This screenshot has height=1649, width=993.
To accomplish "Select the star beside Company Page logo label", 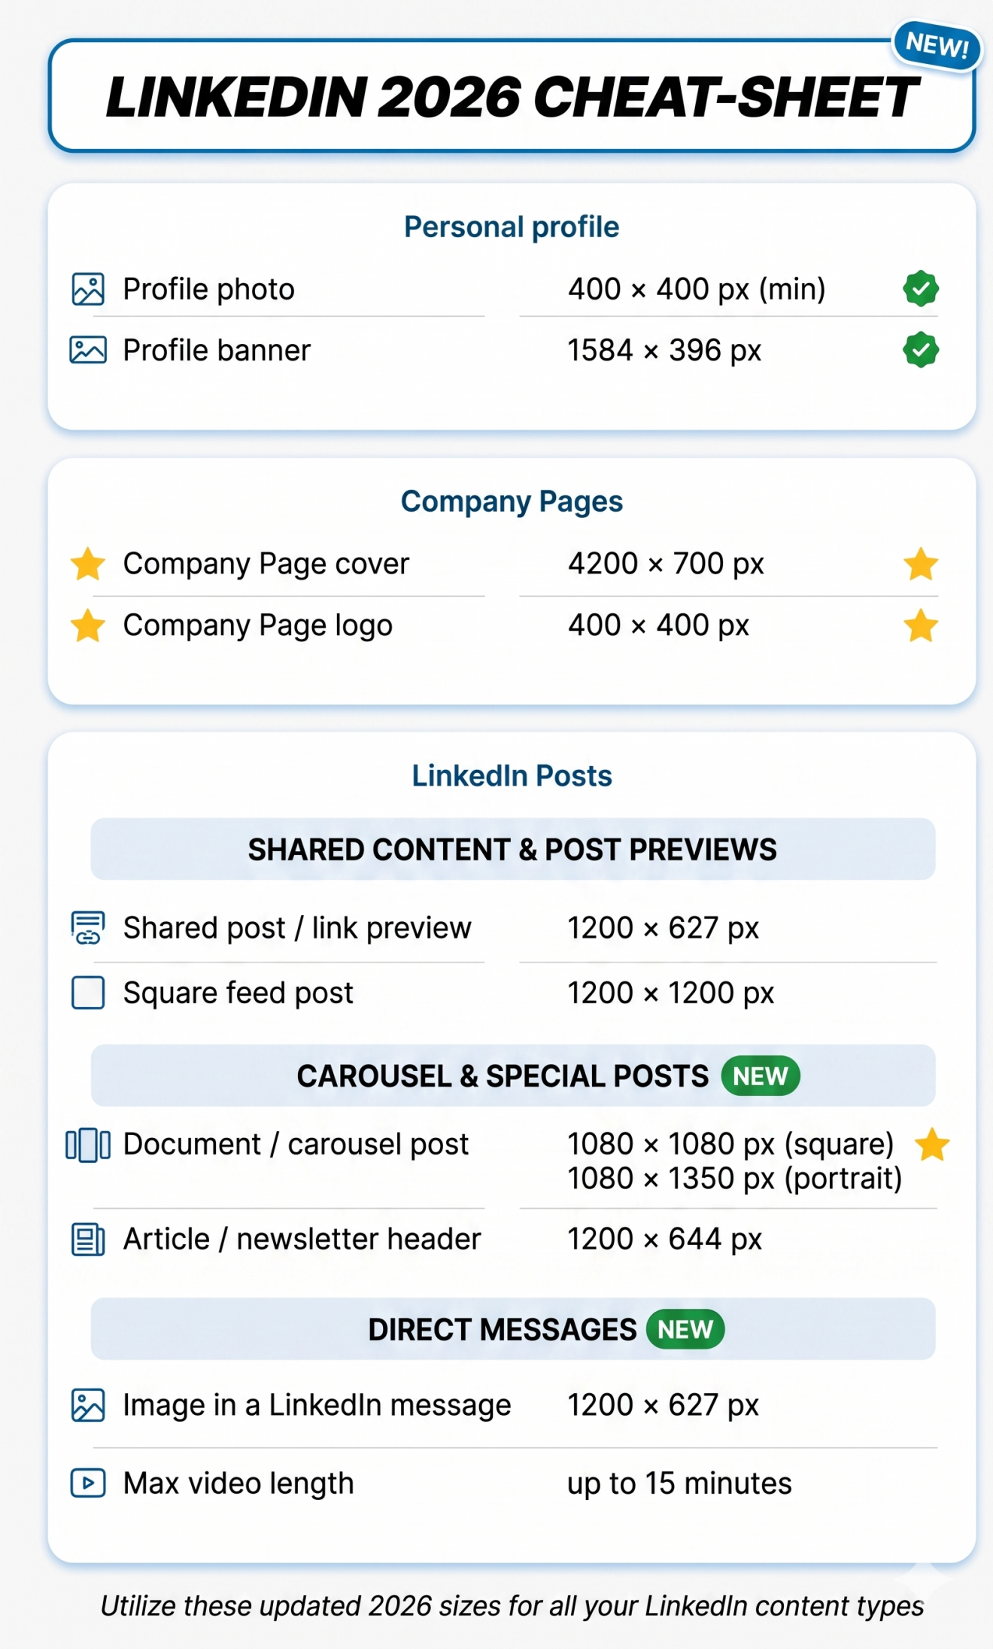I will [88, 625].
